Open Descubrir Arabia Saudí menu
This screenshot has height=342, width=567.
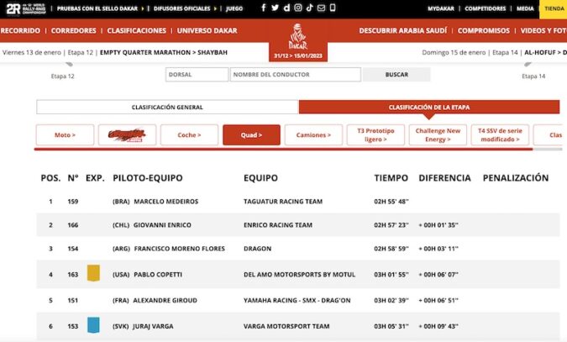pyautogui.click(x=403, y=31)
